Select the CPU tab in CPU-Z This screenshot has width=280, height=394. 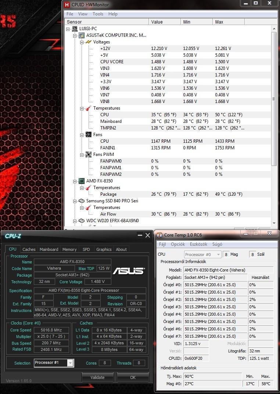(12, 249)
